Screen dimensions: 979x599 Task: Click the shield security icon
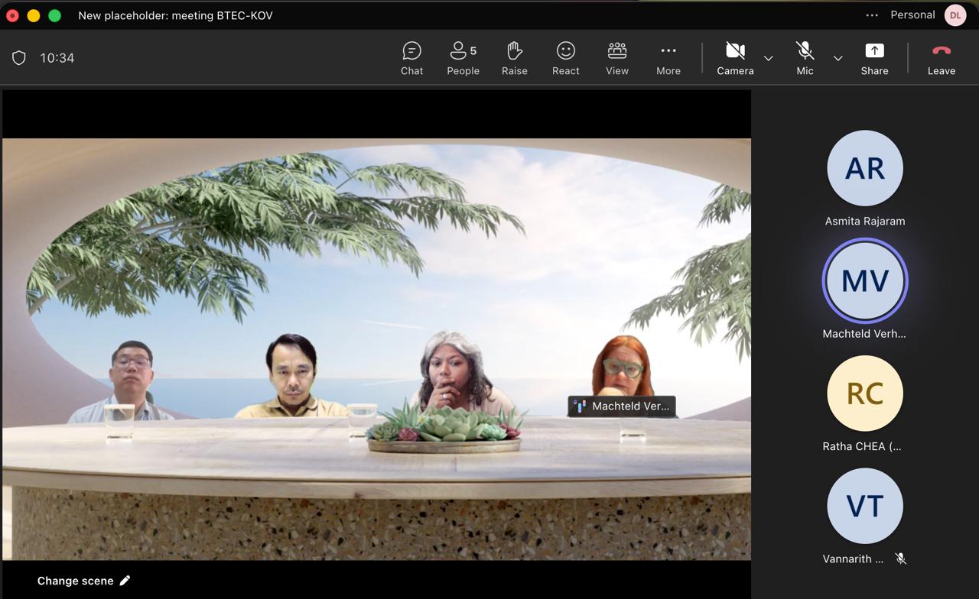pyautogui.click(x=19, y=58)
